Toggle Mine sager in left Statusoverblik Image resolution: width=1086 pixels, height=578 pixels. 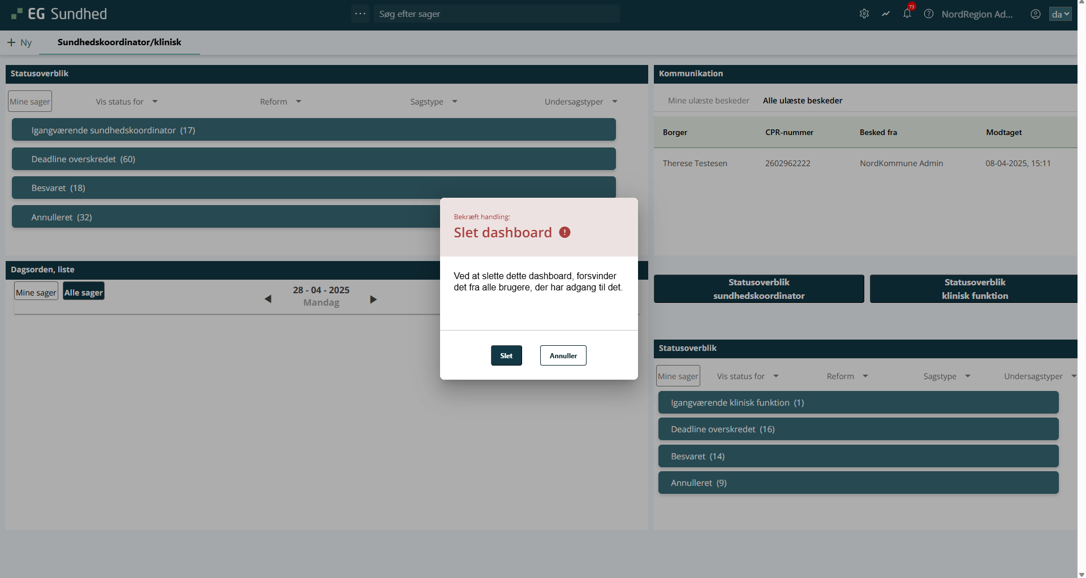[30, 102]
